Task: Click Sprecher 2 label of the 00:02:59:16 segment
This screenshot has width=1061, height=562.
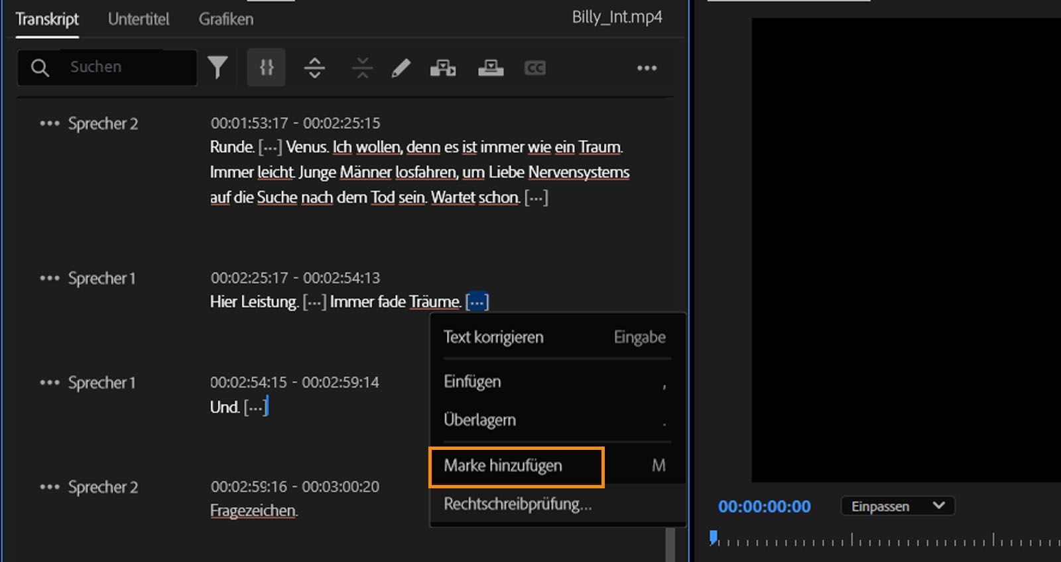Action: pyautogui.click(x=103, y=486)
